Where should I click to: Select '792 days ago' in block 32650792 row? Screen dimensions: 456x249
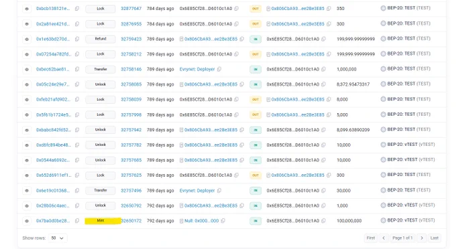tap(160, 205)
